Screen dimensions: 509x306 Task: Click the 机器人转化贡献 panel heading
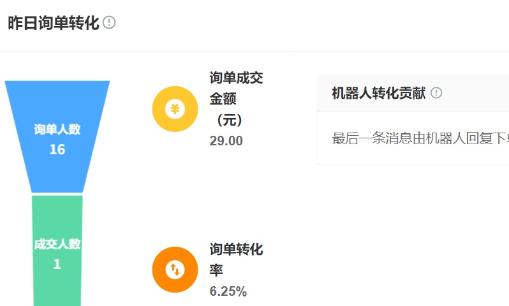[x=379, y=93]
